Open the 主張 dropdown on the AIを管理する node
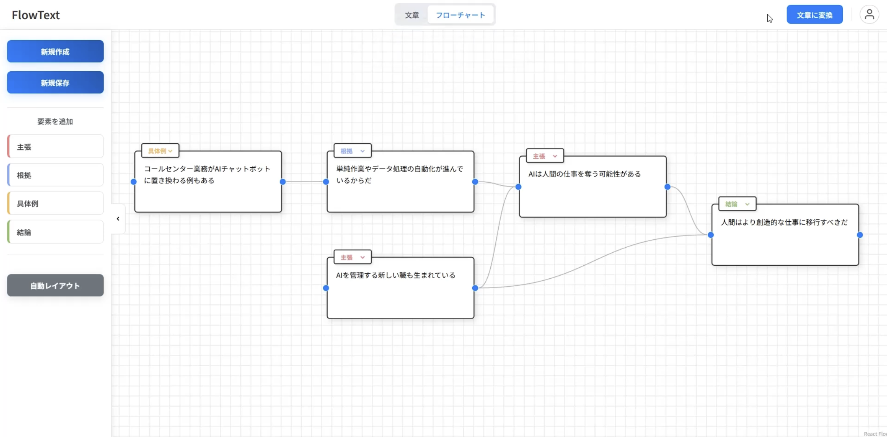 (x=352, y=257)
